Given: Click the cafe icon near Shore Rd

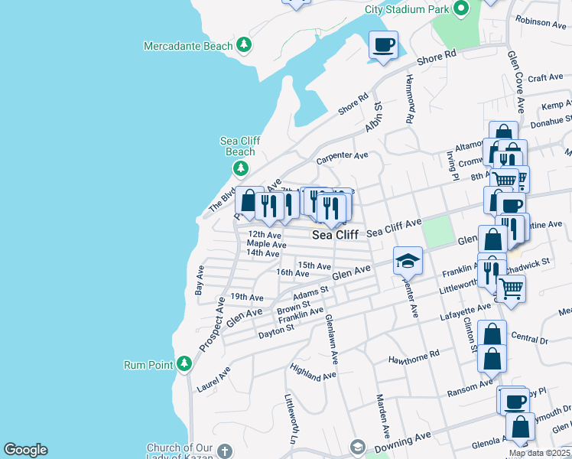Looking at the screenshot, I should click(x=383, y=44).
